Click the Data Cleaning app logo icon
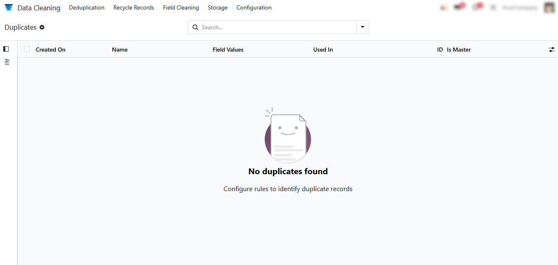 point(9,8)
